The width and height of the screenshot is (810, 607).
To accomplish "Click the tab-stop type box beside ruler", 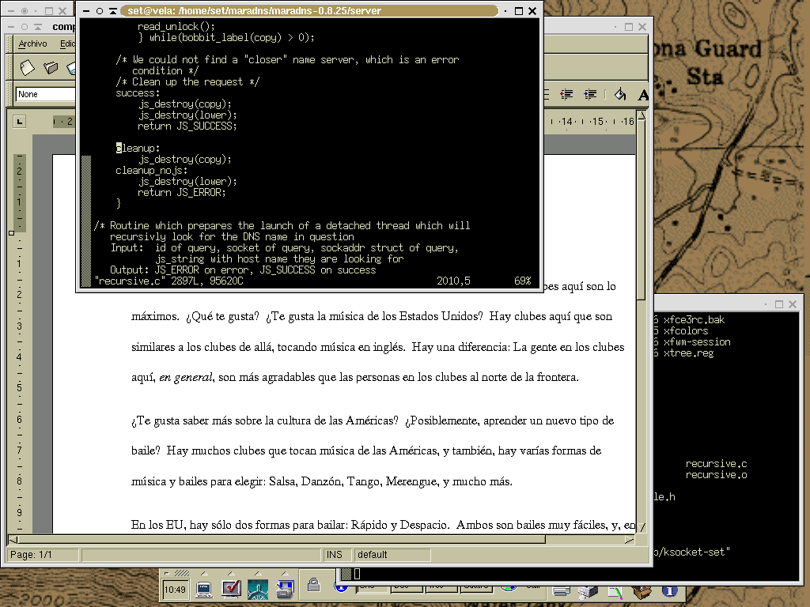I will (x=20, y=122).
